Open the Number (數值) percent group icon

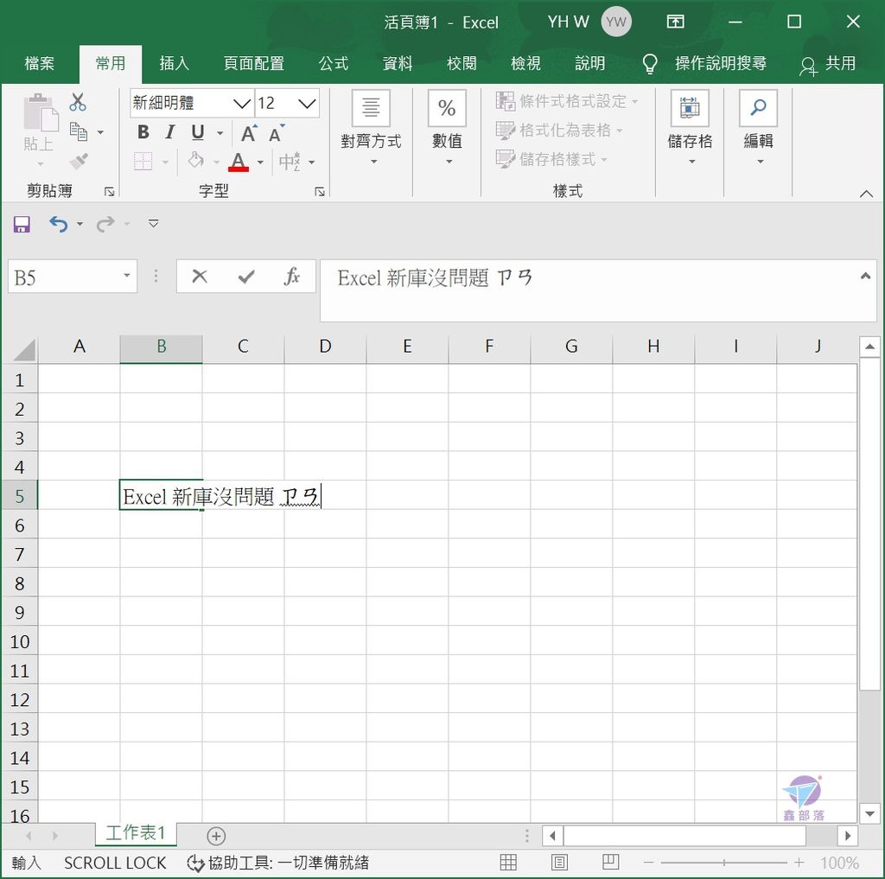[x=447, y=107]
